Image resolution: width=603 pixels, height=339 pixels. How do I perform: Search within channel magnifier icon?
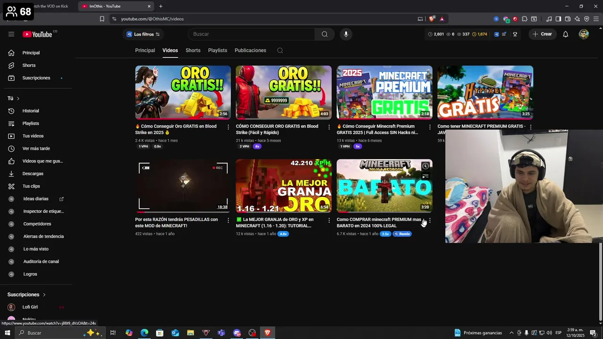pyautogui.click(x=280, y=50)
